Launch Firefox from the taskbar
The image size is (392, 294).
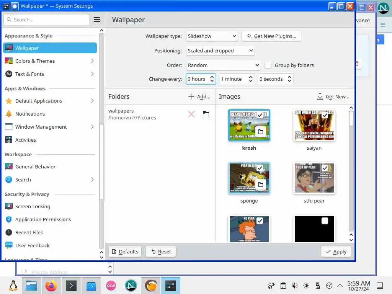click(51, 286)
